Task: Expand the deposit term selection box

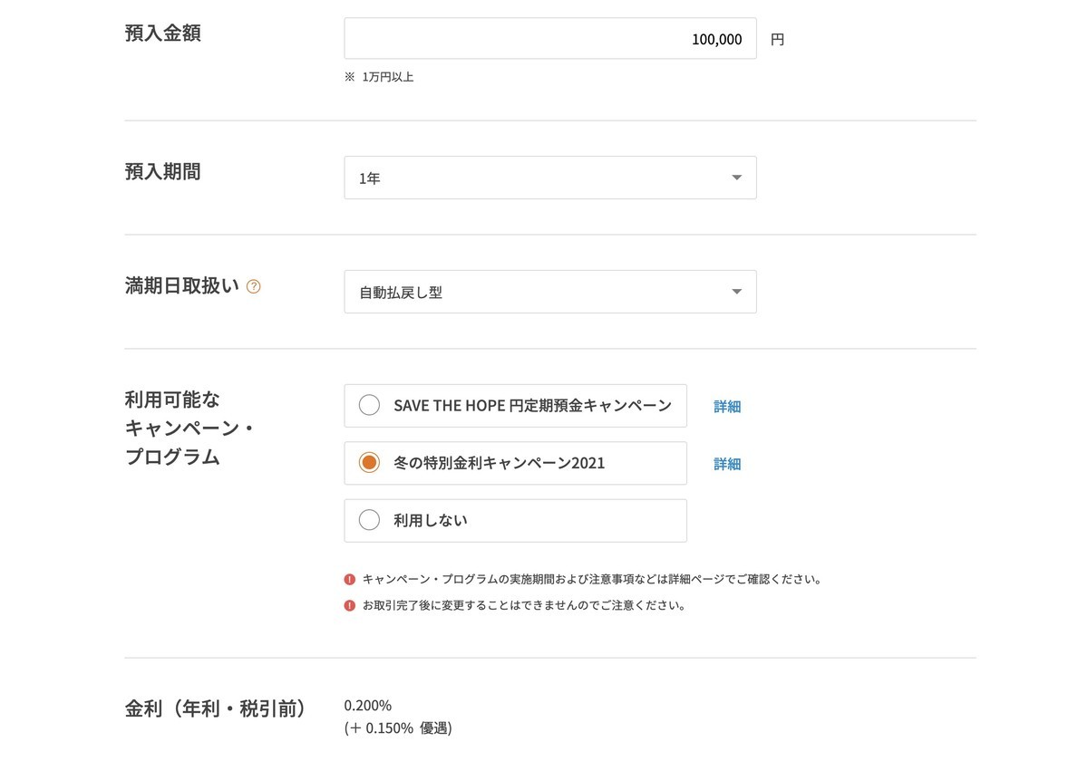Action: 550,177
